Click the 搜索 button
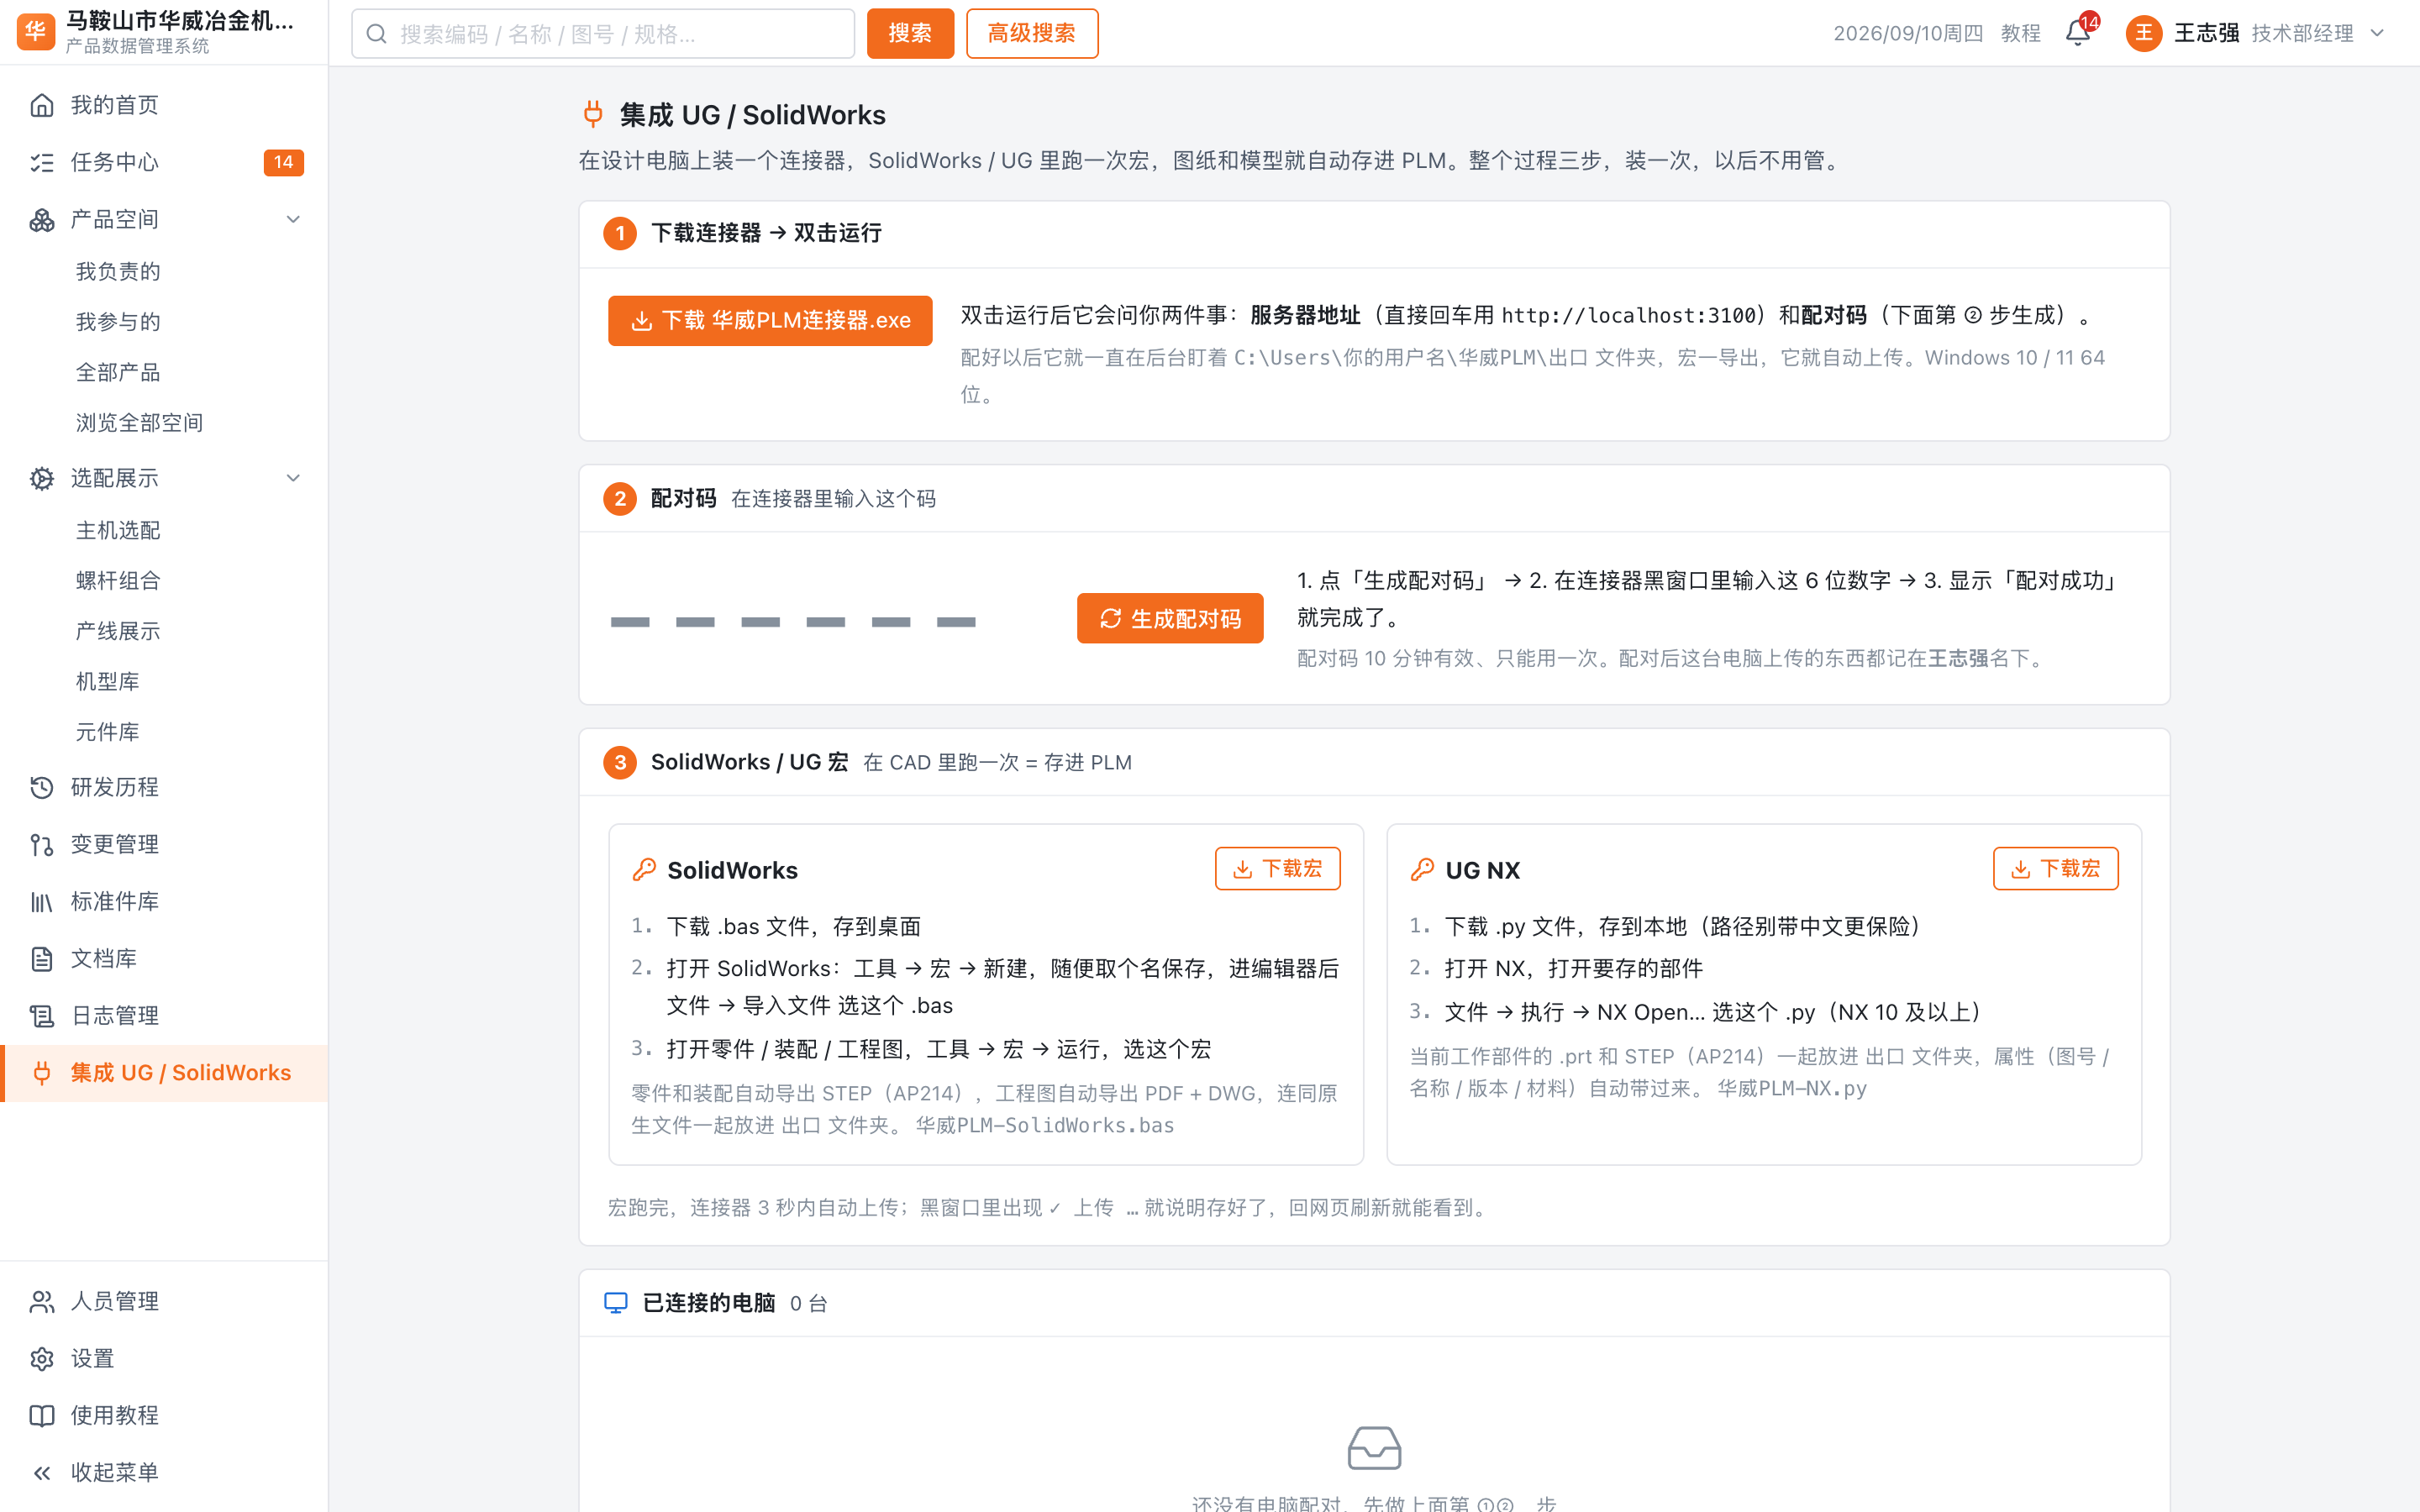Viewport: 2420px width, 1512px height. tap(910, 33)
